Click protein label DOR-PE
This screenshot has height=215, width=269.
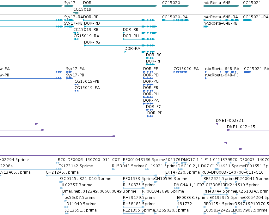(151, 69)
